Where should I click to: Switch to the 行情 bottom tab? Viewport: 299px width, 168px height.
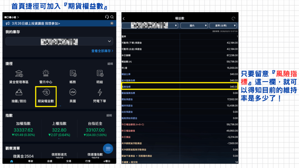tap(88, 161)
